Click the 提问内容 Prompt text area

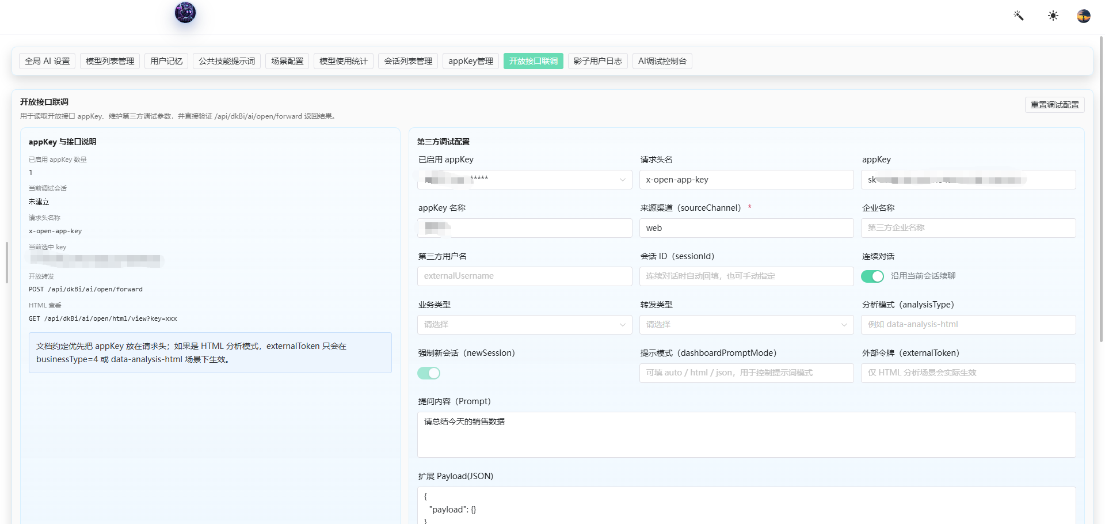click(x=746, y=435)
